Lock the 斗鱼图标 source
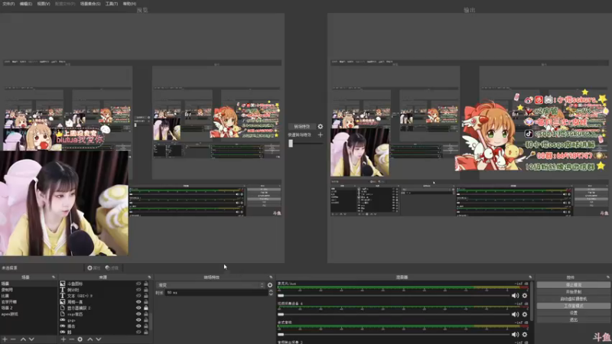The image size is (612, 344). coord(146,284)
